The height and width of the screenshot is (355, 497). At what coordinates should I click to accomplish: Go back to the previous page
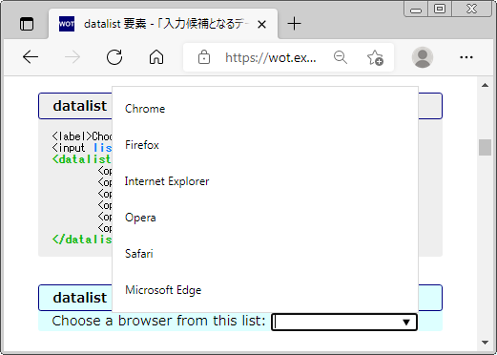tap(31, 57)
